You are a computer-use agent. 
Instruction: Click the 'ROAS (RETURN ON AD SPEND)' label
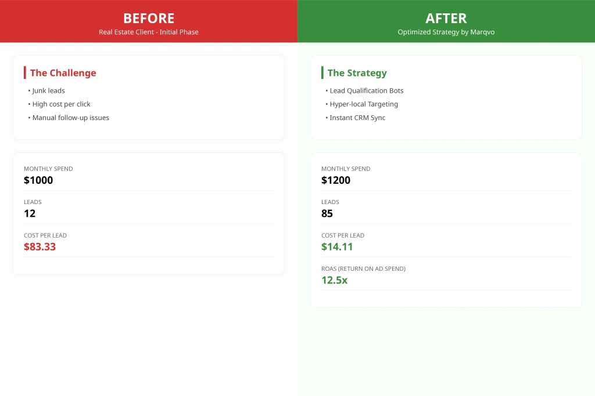pos(364,269)
